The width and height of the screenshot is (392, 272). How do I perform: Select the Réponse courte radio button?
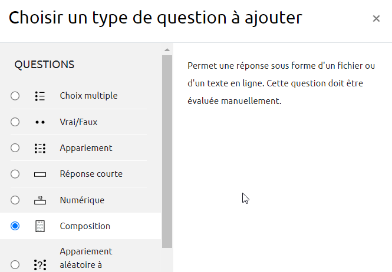15,174
